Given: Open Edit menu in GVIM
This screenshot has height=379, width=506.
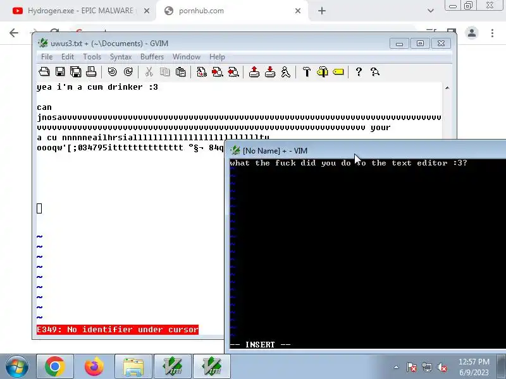Looking at the screenshot, I should [68, 57].
